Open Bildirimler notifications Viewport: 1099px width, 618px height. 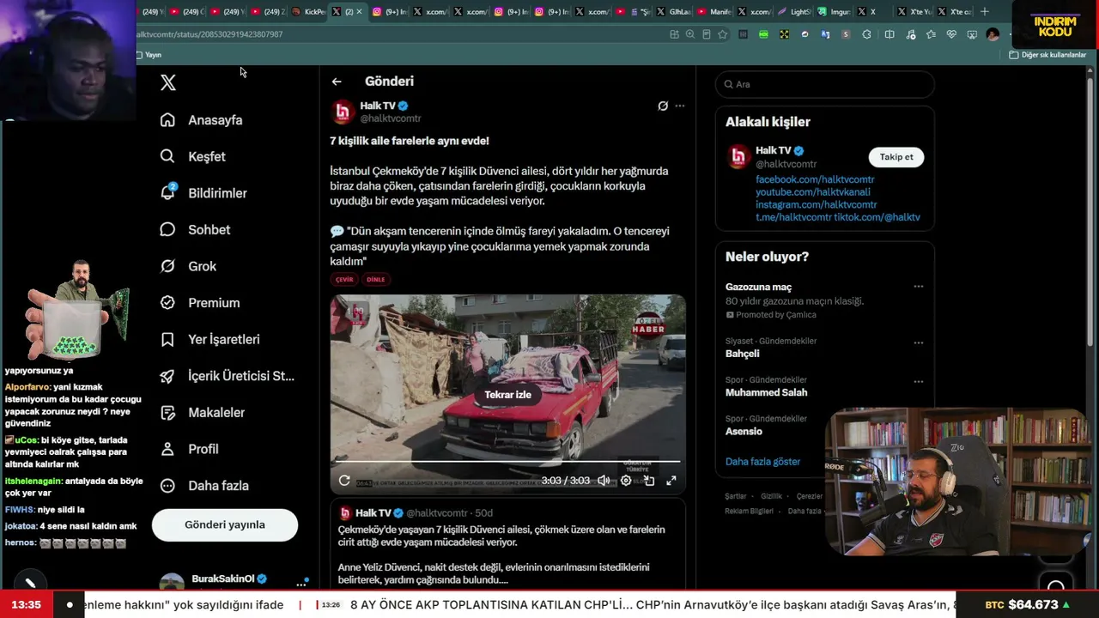[203, 193]
